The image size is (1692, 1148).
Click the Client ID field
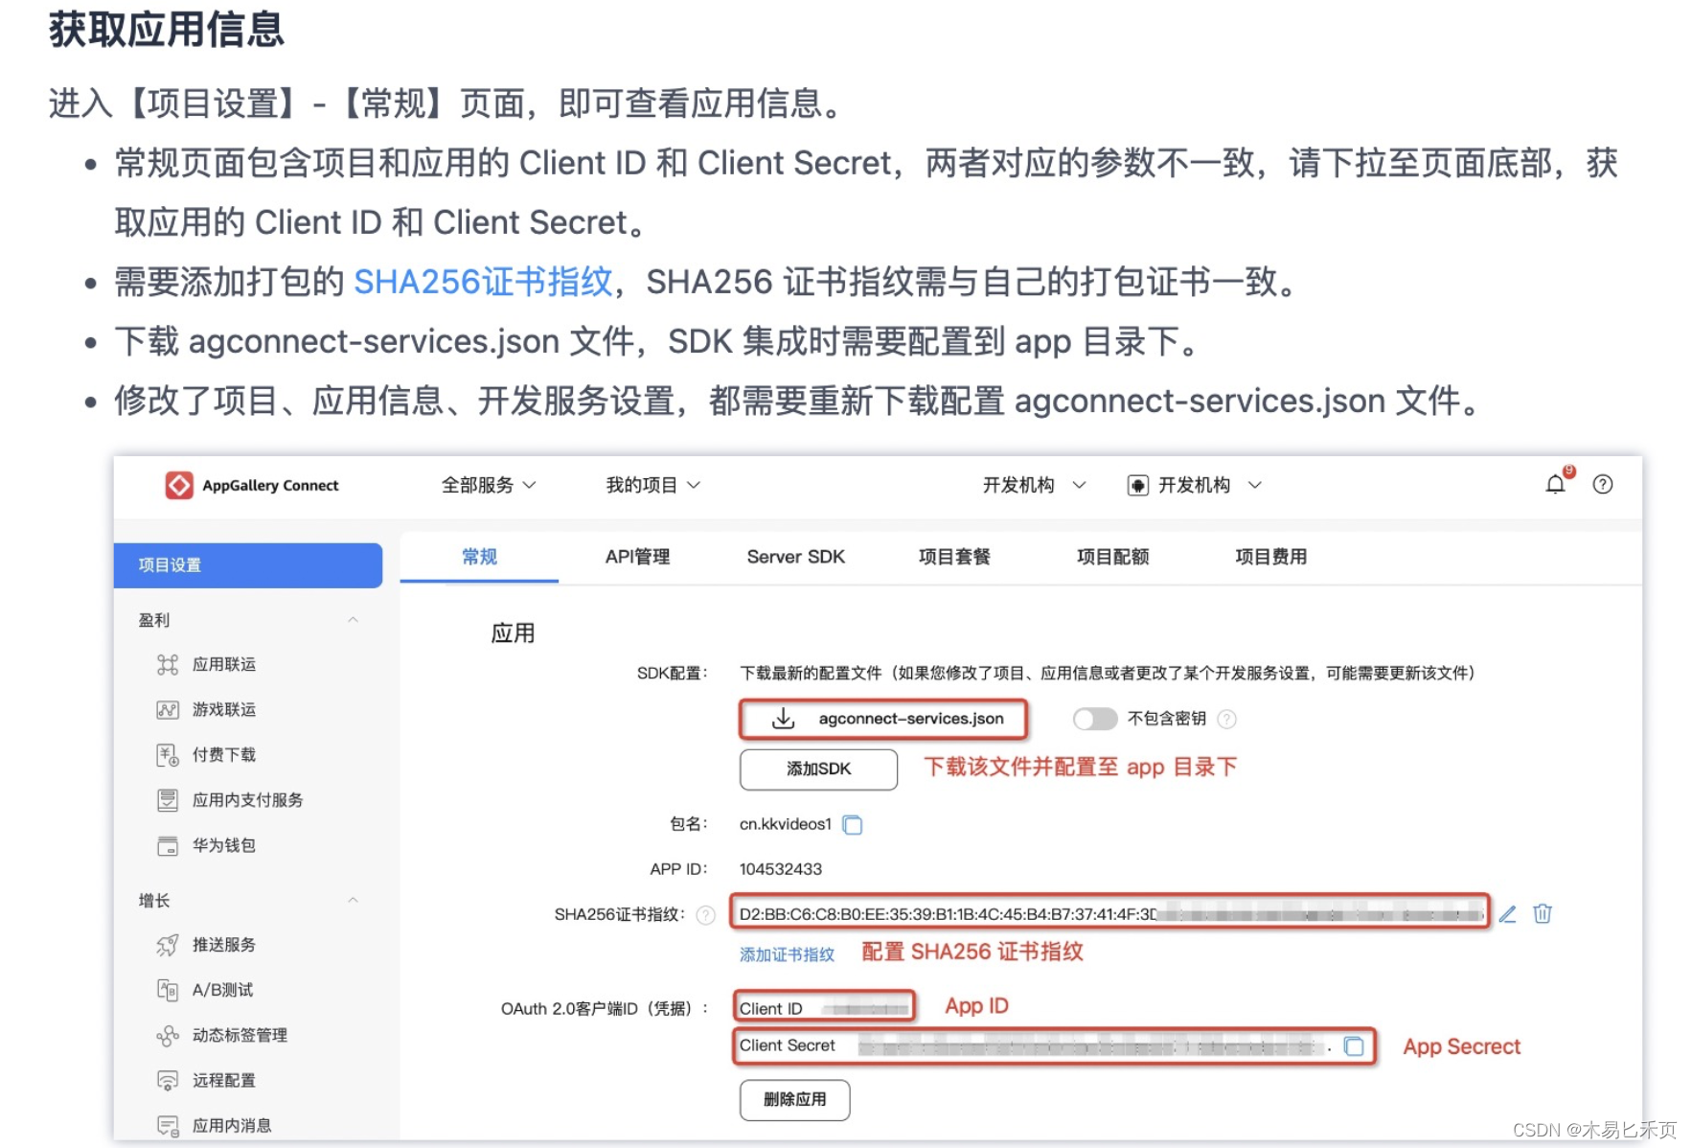pos(822,1006)
